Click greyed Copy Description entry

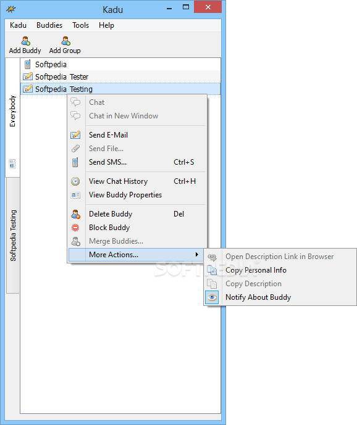280,284
